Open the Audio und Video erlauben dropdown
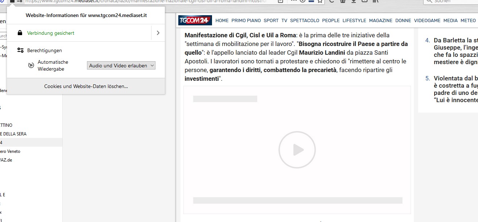The height and width of the screenshot is (222, 478). coord(121,66)
